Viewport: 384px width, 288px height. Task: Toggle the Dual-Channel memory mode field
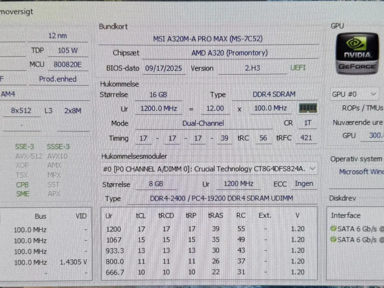pos(203,123)
